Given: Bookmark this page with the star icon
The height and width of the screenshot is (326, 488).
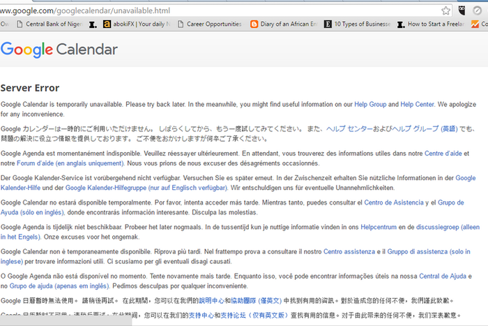Looking at the screenshot, I should (x=445, y=11).
